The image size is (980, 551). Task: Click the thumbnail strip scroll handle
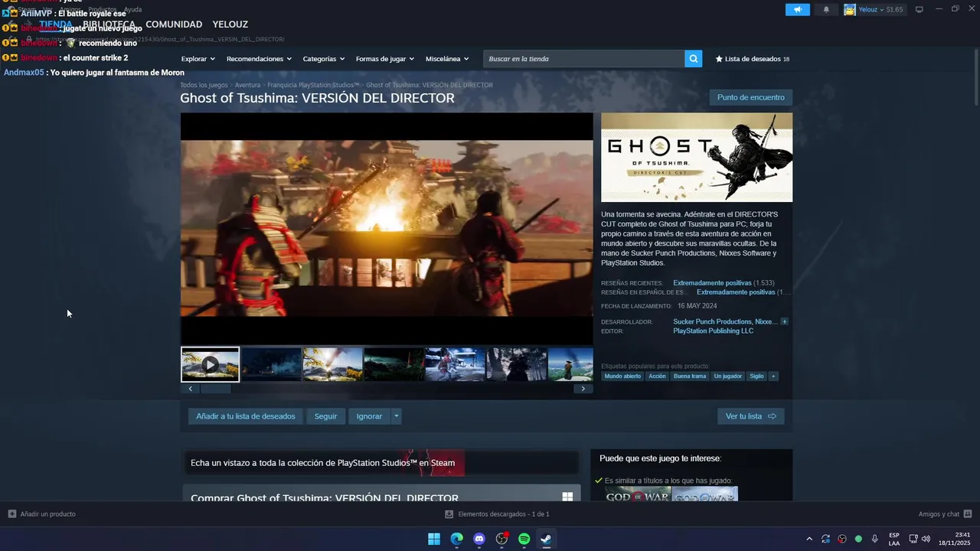pyautogui.click(x=215, y=389)
